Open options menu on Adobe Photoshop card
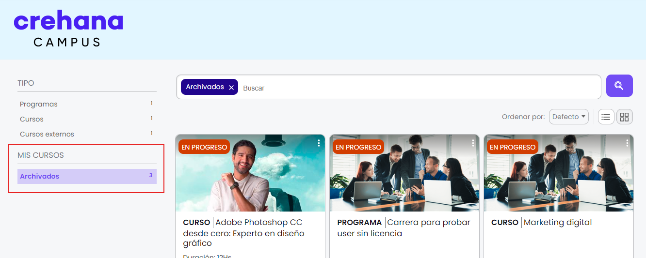 [319, 143]
